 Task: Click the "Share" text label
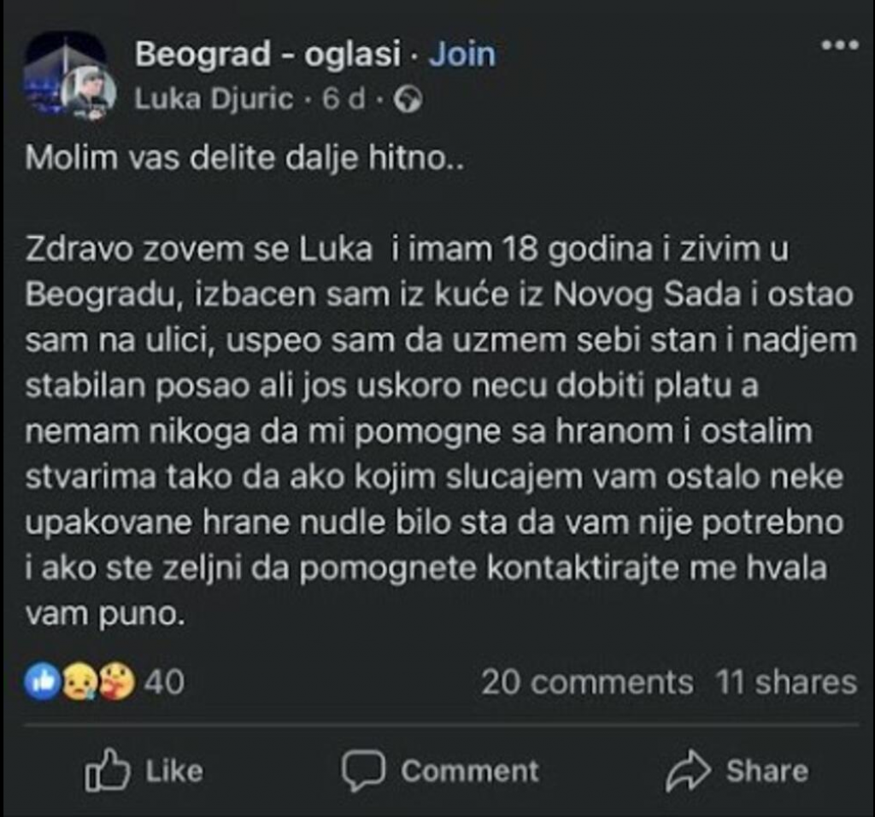766,771
